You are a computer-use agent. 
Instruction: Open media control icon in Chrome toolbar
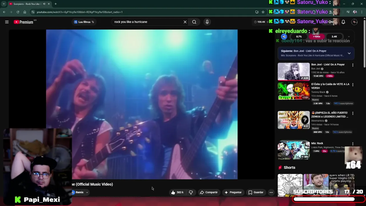(x=348, y=12)
